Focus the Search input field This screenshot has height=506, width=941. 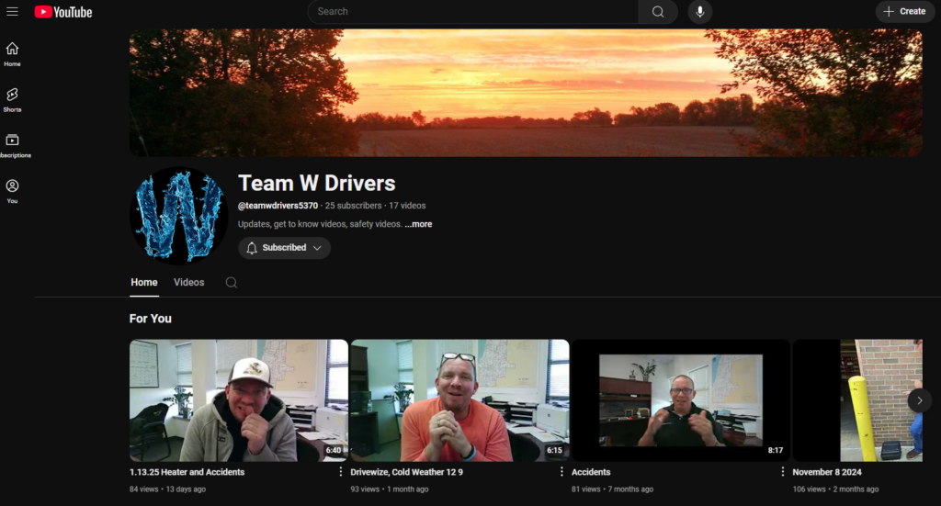coord(473,11)
